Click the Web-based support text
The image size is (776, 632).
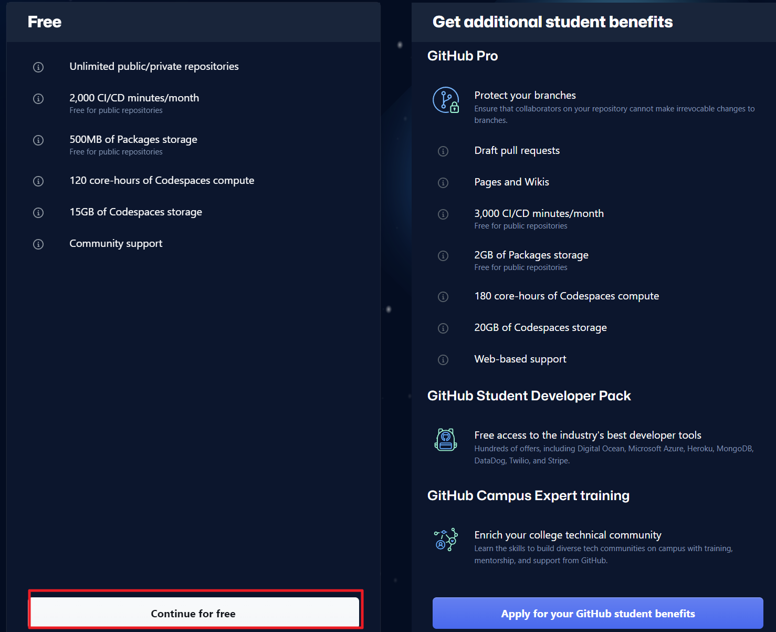520,359
